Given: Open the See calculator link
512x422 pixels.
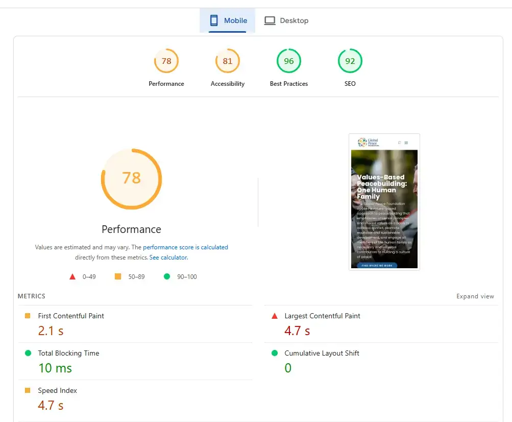Looking at the screenshot, I should 168,257.
